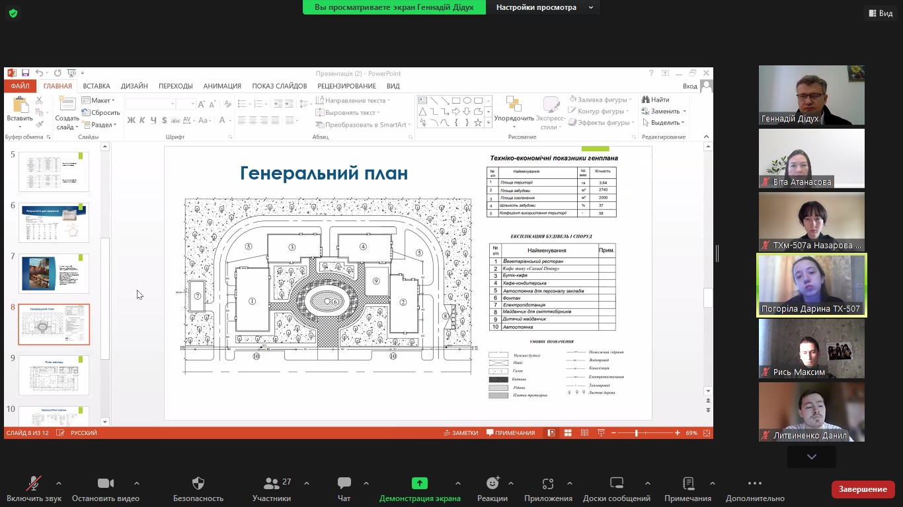Screen dimensions: 903x507
Task: Open the Zoom Chat panel
Action: pyautogui.click(x=344, y=489)
